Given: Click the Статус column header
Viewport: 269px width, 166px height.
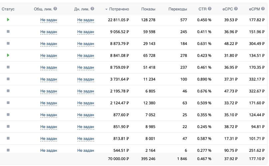Looking at the screenshot, I should (8, 9).
